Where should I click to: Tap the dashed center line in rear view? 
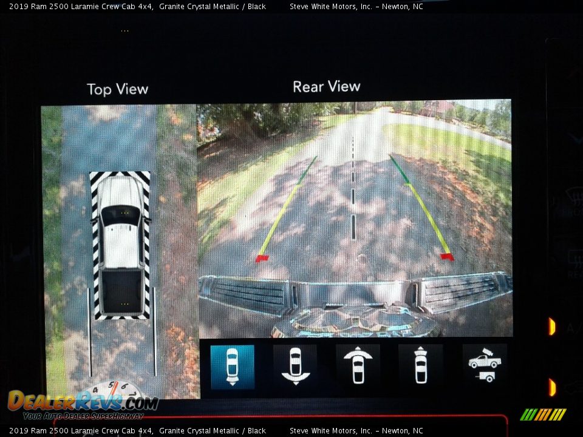353,194
